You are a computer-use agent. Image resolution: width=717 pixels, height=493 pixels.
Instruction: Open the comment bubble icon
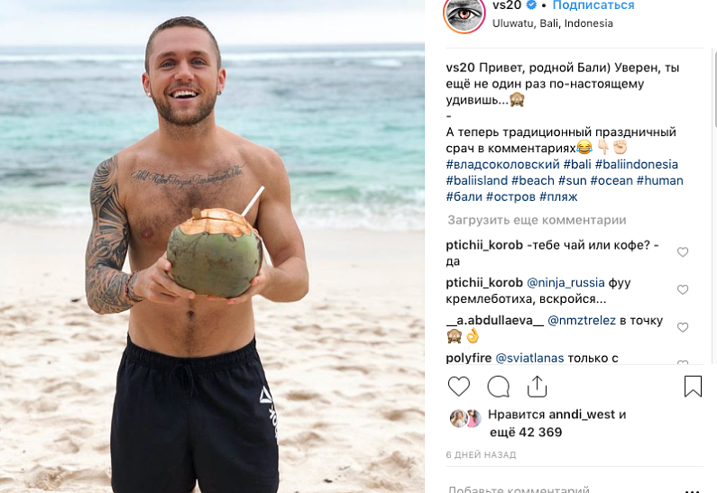point(498,387)
